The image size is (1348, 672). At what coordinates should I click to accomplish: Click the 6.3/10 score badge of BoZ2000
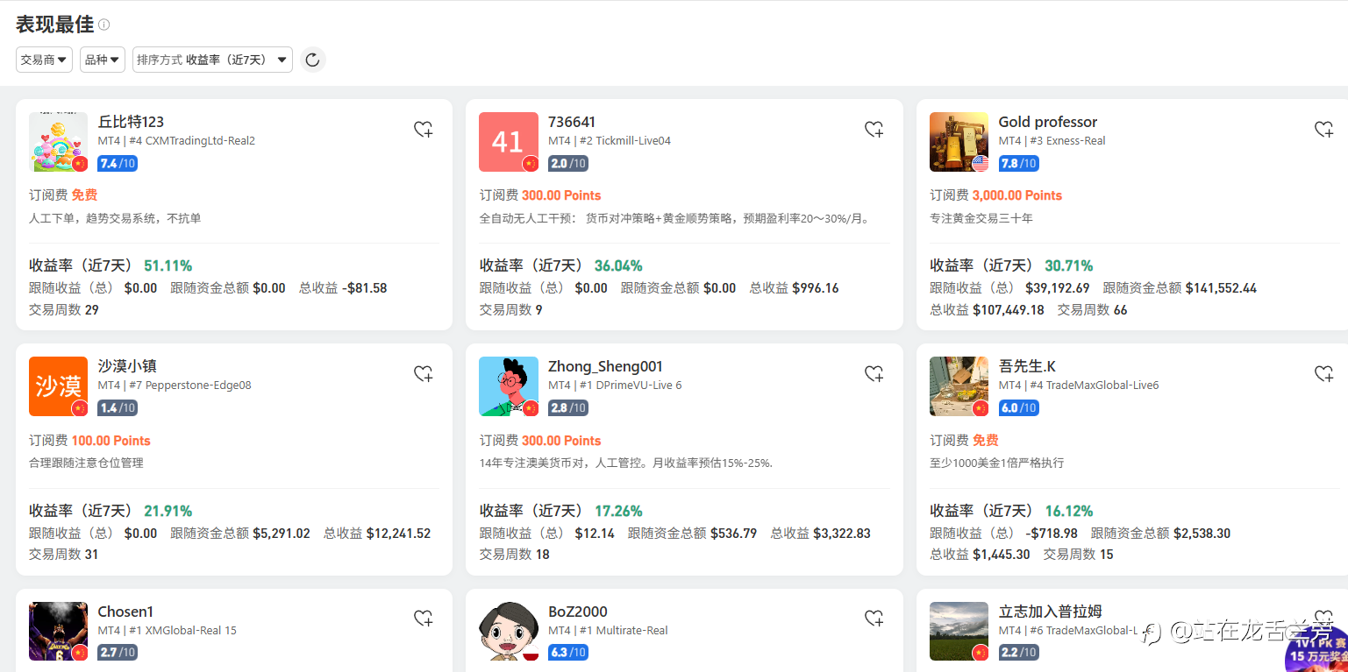click(568, 653)
